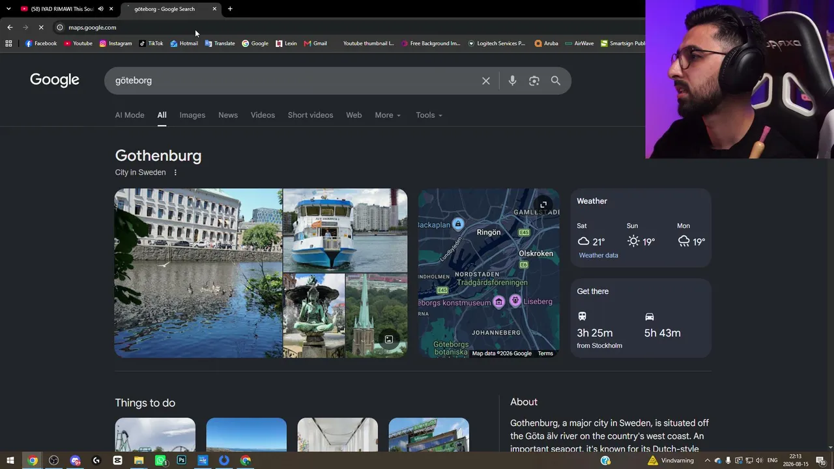Switch to the News results tab
834x469 pixels.
(228, 115)
